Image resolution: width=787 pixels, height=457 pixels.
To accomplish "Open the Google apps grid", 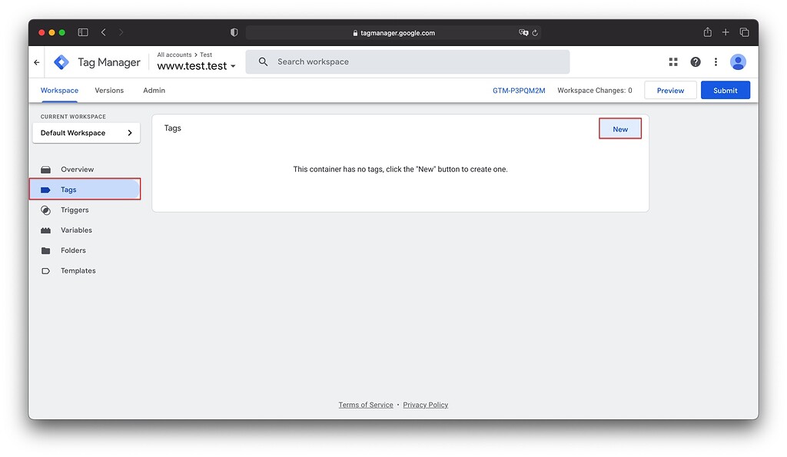I will pos(673,61).
